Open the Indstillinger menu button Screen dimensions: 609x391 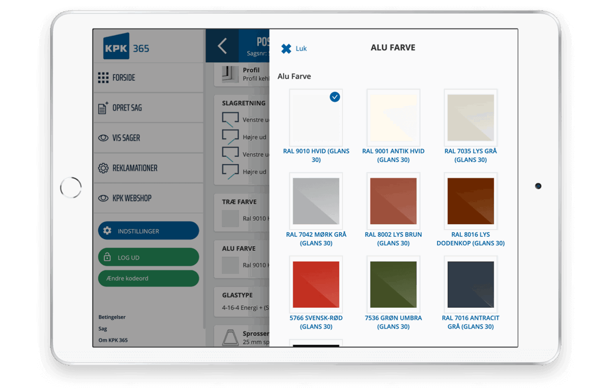[x=148, y=231]
